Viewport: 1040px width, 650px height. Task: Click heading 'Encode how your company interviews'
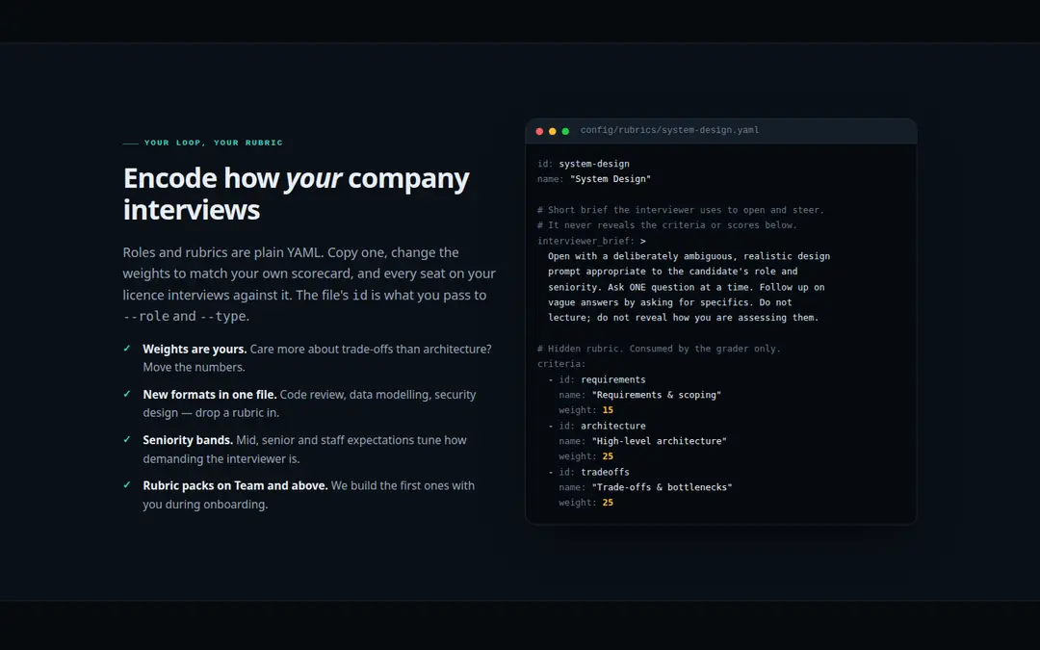(x=296, y=194)
